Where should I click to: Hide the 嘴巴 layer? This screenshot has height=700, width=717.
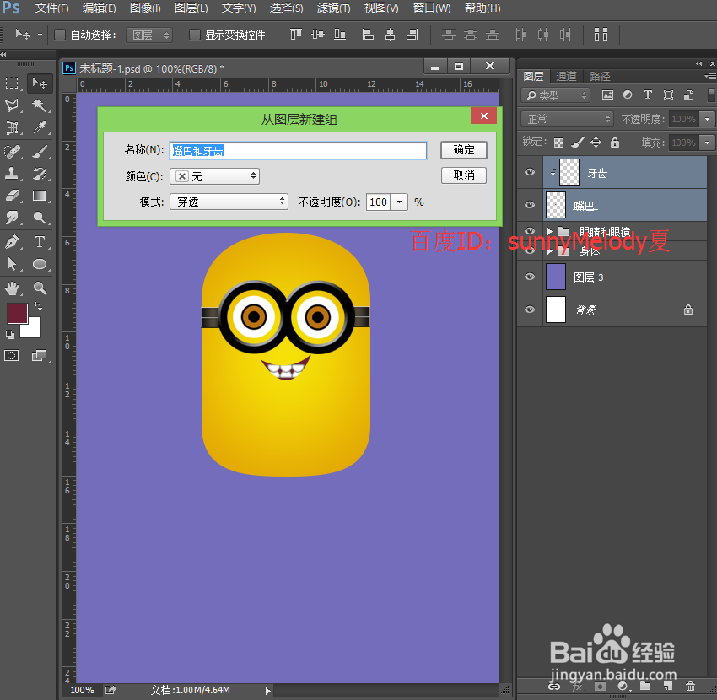pyautogui.click(x=530, y=204)
